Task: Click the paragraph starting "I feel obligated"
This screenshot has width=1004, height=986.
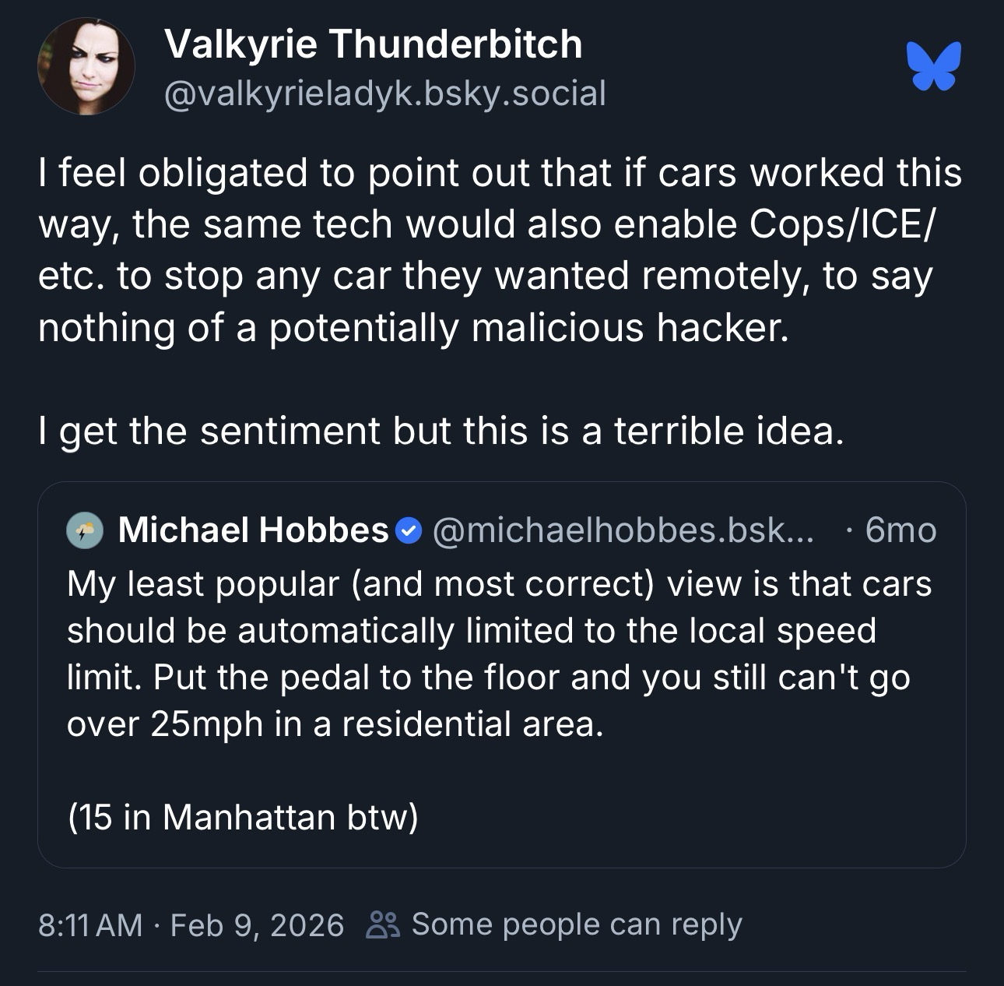Action: click(500, 250)
